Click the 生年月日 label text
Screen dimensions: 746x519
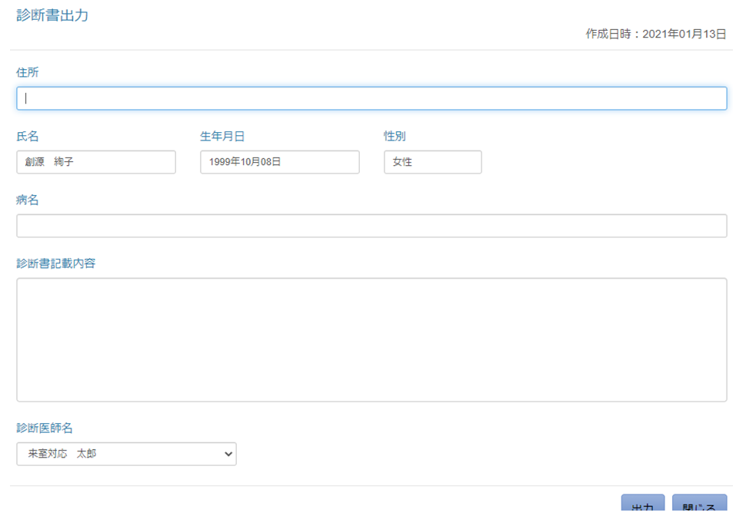click(x=222, y=136)
